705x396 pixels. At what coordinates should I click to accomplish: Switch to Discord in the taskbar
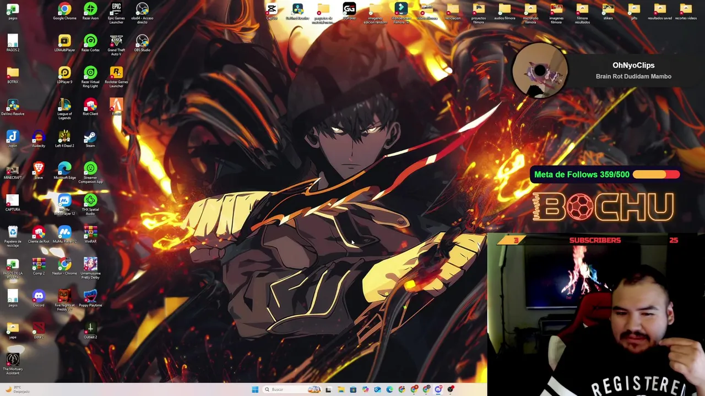click(438, 389)
